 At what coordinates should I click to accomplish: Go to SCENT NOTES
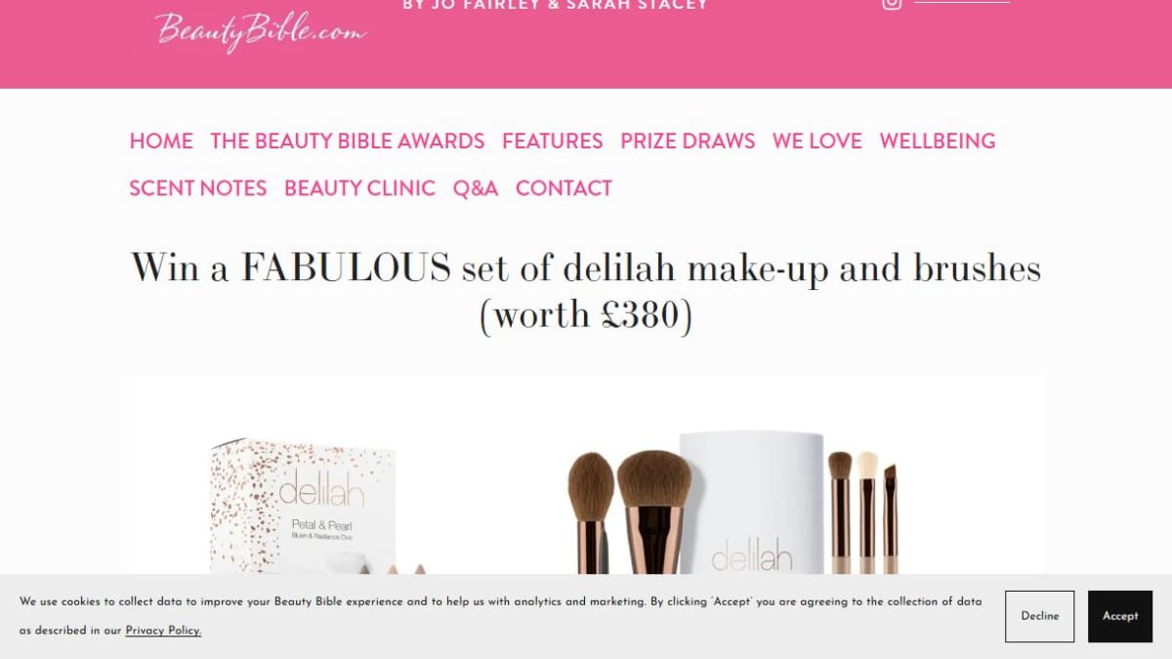pyautogui.click(x=198, y=187)
